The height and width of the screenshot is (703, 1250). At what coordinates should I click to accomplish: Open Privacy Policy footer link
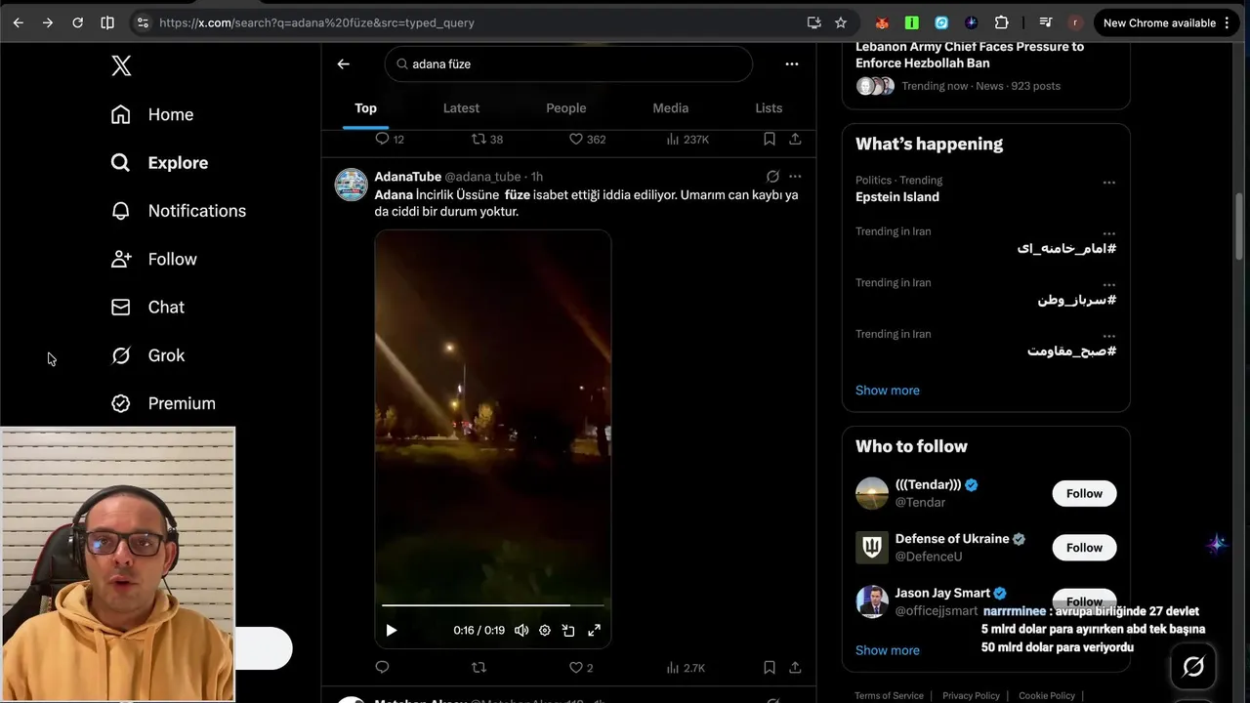click(x=971, y=696)
